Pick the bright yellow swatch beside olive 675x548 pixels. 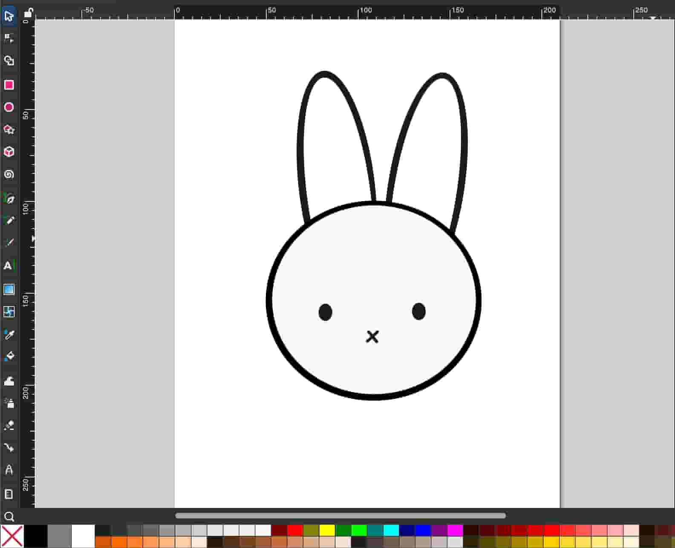click(327, 530)
